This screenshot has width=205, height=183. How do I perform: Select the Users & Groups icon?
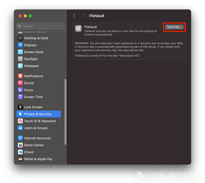(20, 128)
